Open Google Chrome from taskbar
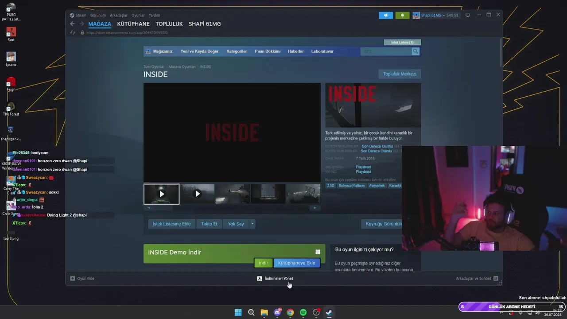The image size is (567, 319). [290, 312]
